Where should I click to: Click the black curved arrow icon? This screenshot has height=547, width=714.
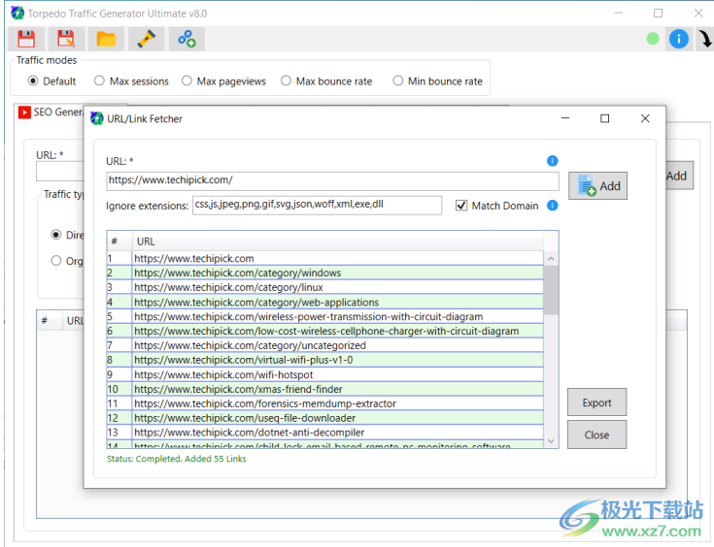pyautogui.click(x=705, y=39)
